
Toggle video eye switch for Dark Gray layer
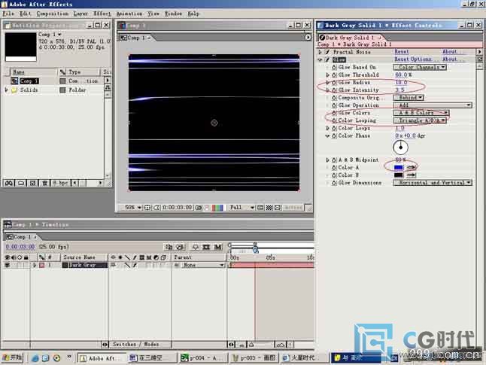(7, 265)
